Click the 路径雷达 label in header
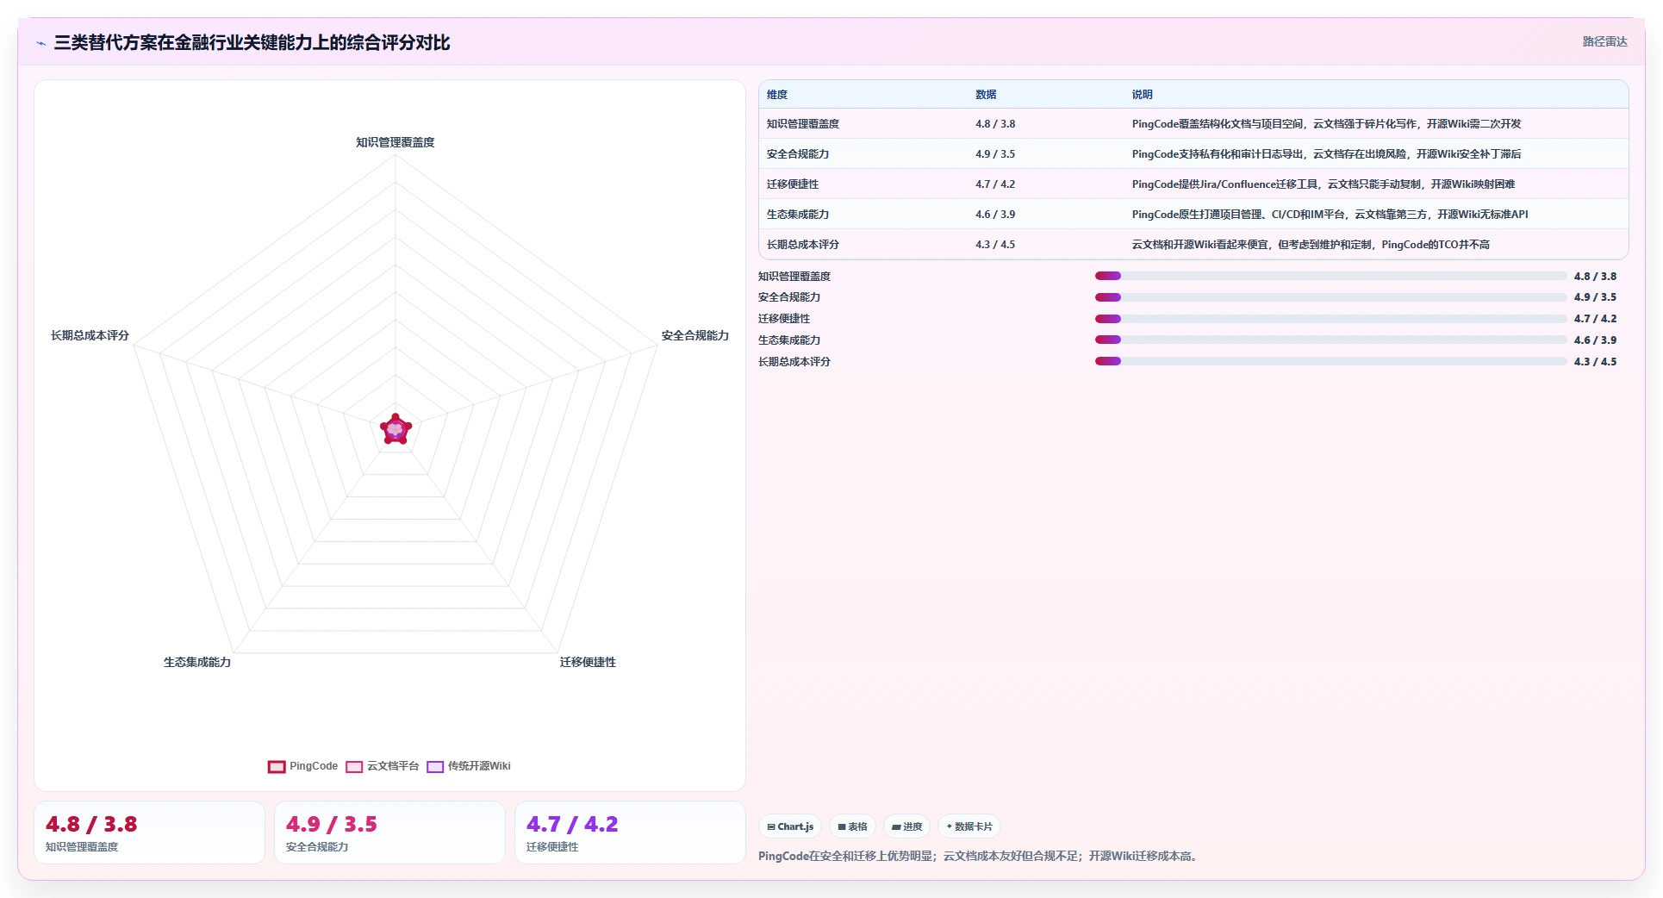This screenshot has width=1663, height=898. pos(1604,41)
